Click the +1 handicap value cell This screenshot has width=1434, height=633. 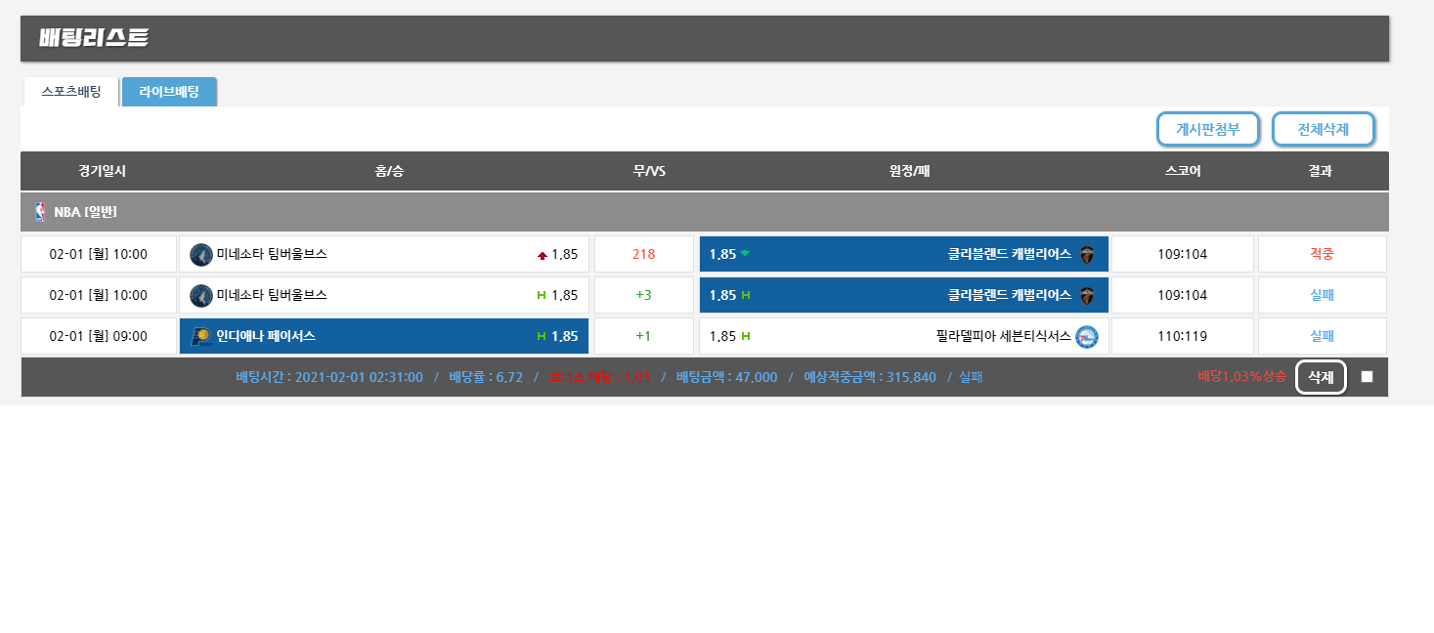643,336
